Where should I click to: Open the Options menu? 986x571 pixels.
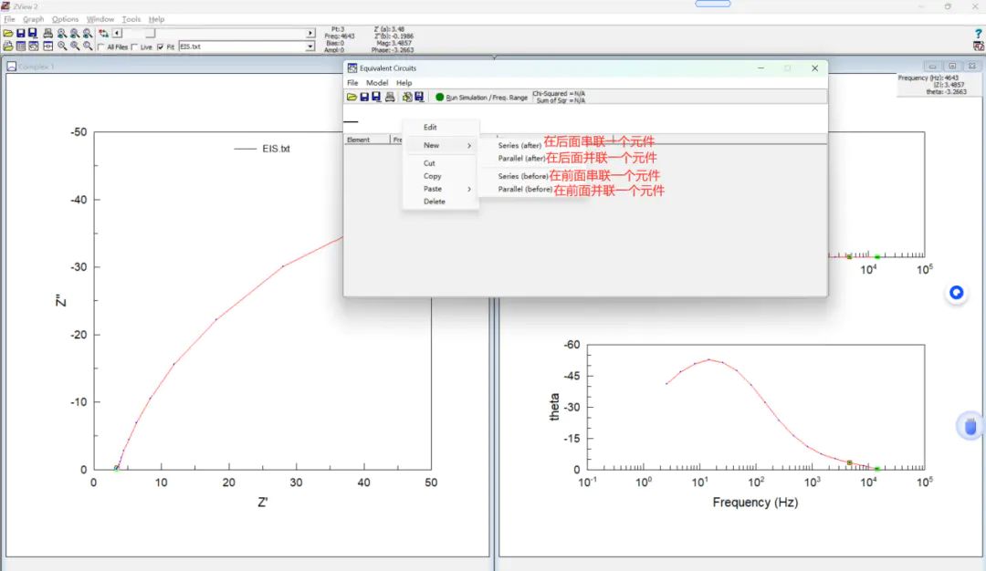pos(66,19)
